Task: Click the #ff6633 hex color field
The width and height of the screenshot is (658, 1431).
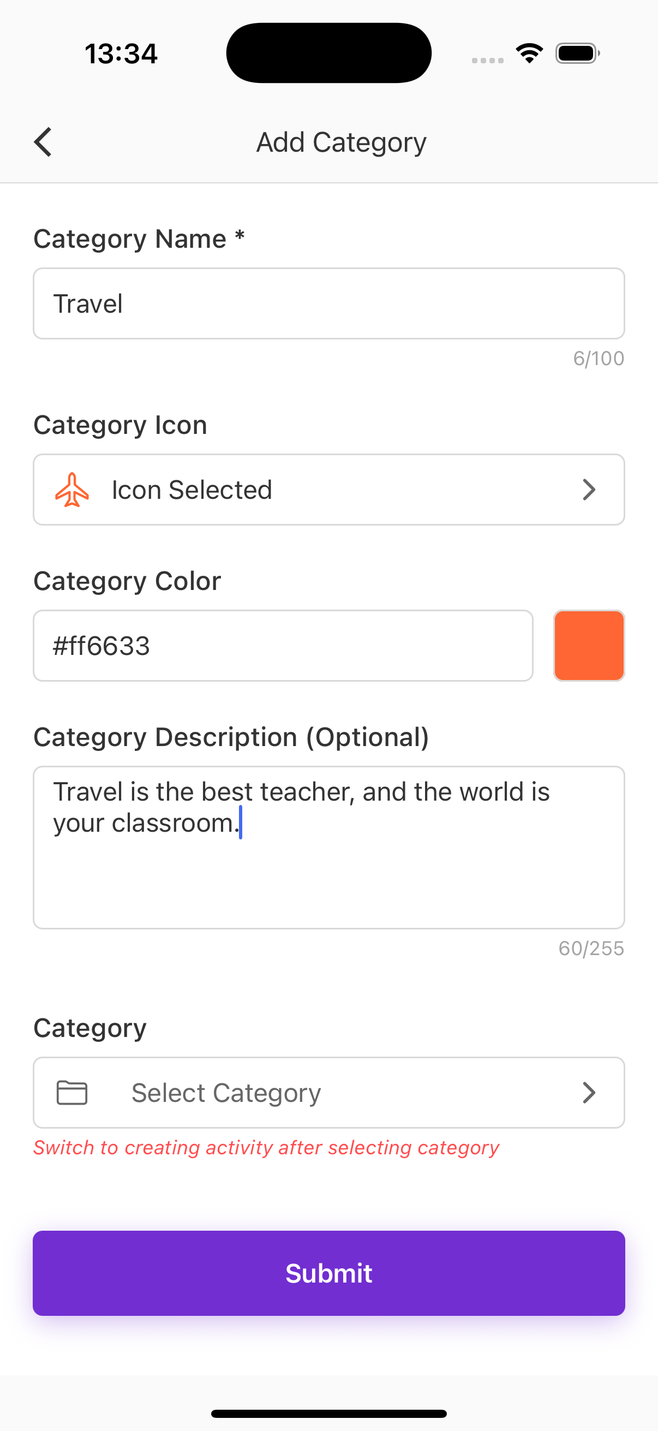Action: point(283,646)
